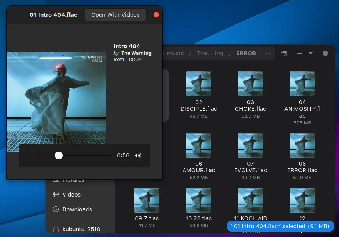Select the 04 ANIMOSITY.flac file icon
The image size is (339, 237).
point(302,84)
